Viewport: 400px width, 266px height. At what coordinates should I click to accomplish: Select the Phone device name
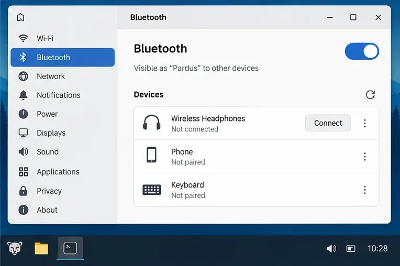(x=182, y=152)
